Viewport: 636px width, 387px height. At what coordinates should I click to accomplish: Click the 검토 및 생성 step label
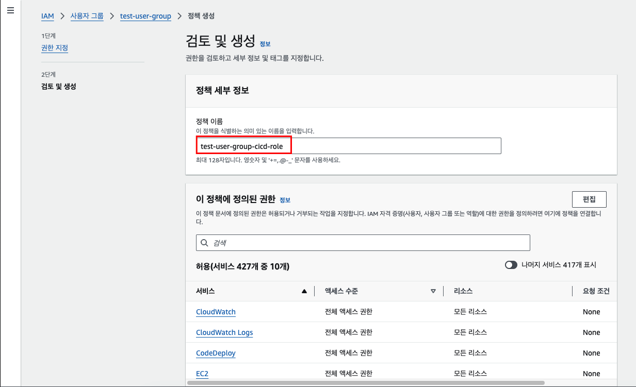(x=59, y=86)
